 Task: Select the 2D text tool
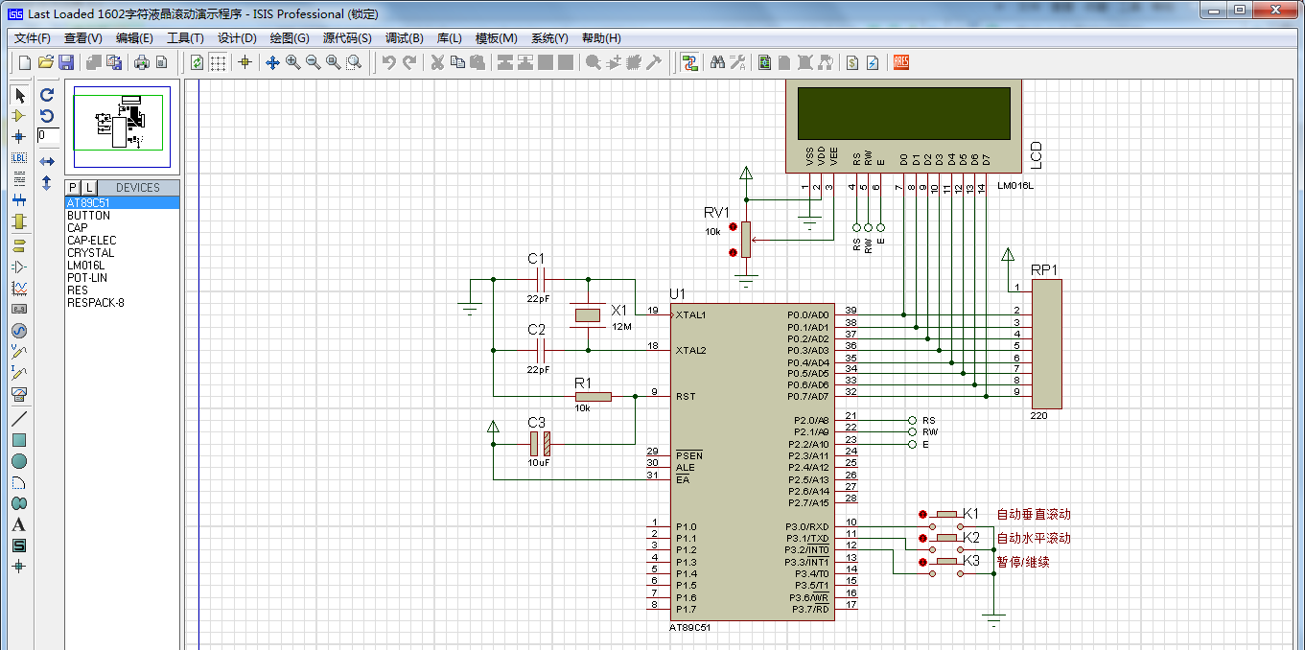point(19,524)
